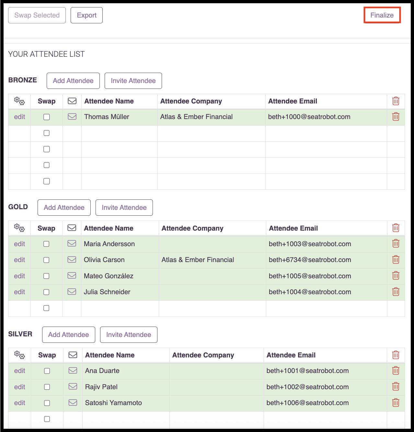Check swap box for Rajiv Patel

pos(47,387)
